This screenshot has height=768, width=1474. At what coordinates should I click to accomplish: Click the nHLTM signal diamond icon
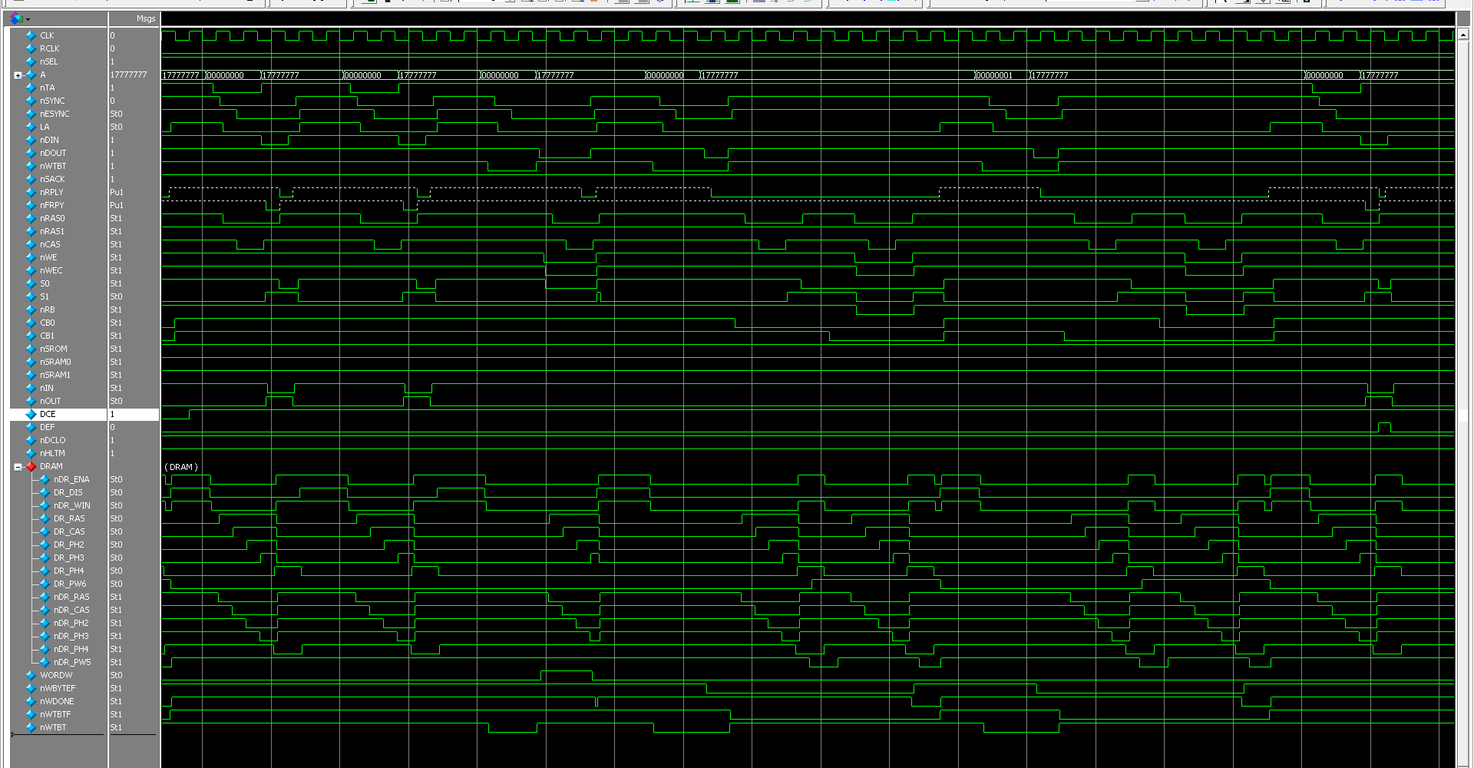click(x=31, y=453)
